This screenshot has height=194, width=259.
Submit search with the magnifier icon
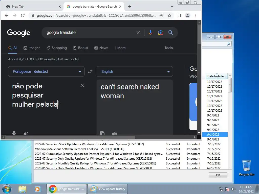pyautogui.click(x=171, y=33)
